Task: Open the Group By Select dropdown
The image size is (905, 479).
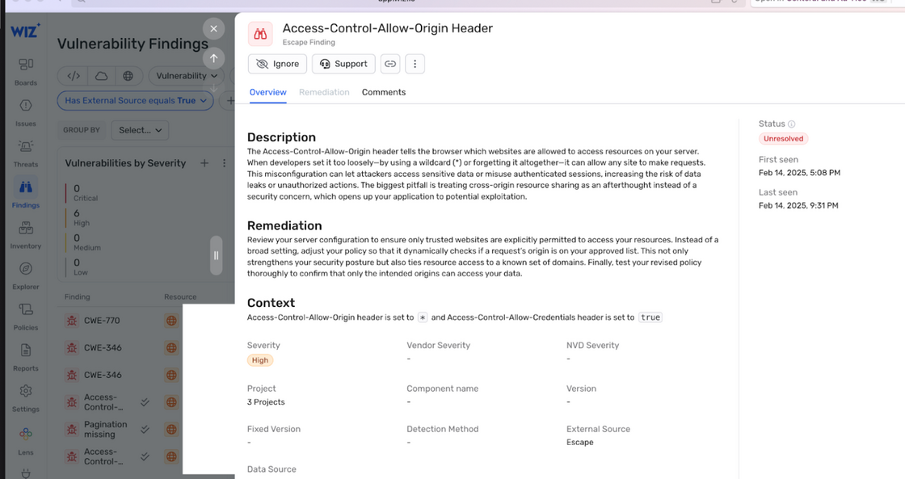Action: click(141, 130)
